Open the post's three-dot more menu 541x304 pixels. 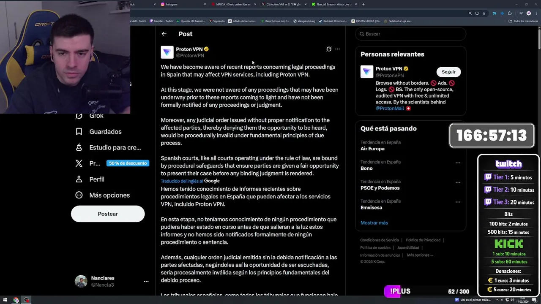[x=337, y=49]
